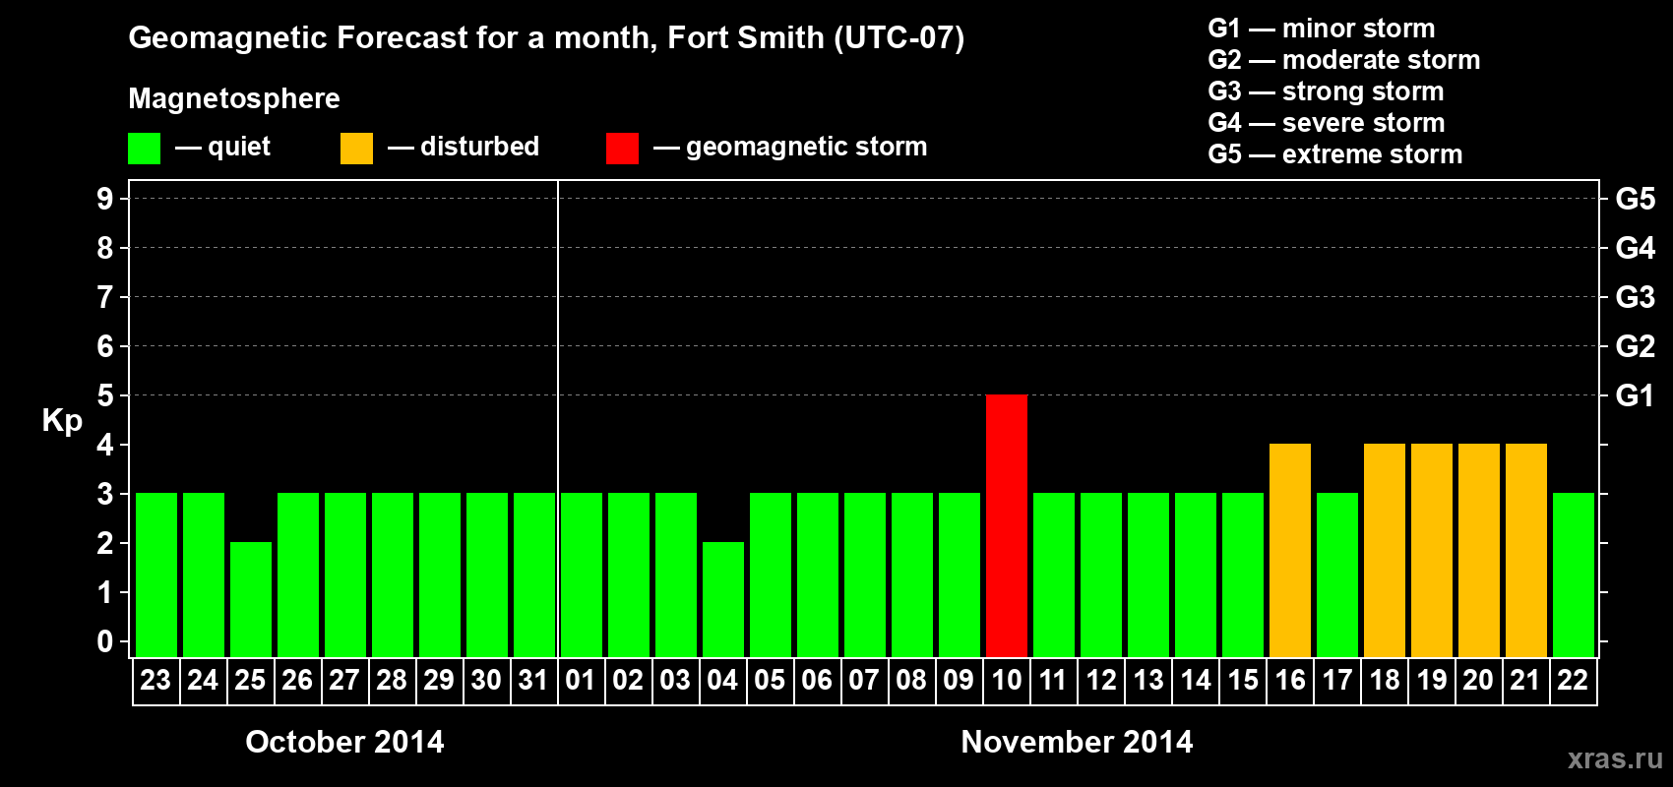
Task: Click the Kp value 0 axis label
Action: (104, 641)
